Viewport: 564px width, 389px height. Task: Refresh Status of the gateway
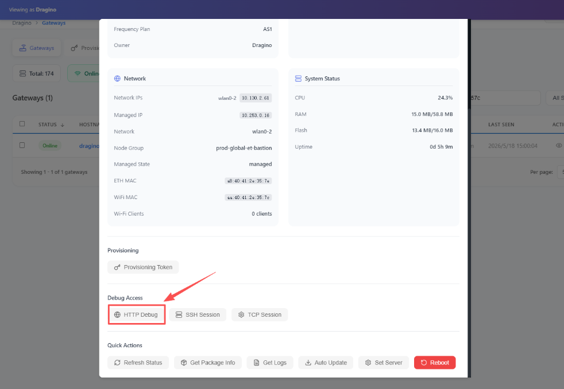(x=138, y=363)
